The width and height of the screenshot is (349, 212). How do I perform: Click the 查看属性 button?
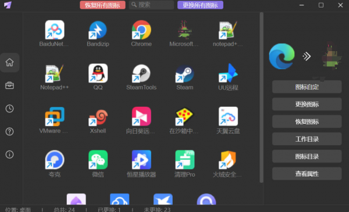307,174
